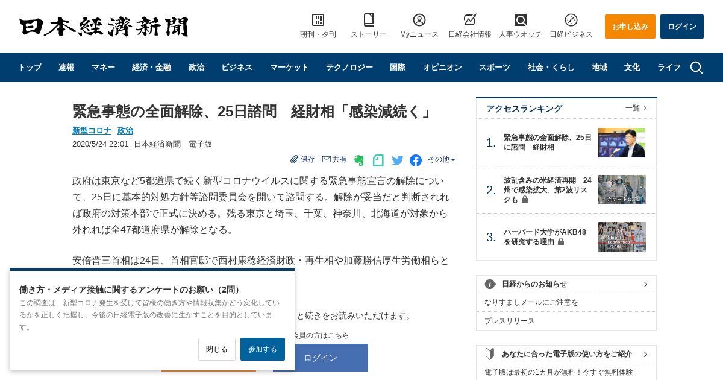Open the Myニュース profile icon
This screenshot has width=723, height=380.
click(x=419, y=20)
